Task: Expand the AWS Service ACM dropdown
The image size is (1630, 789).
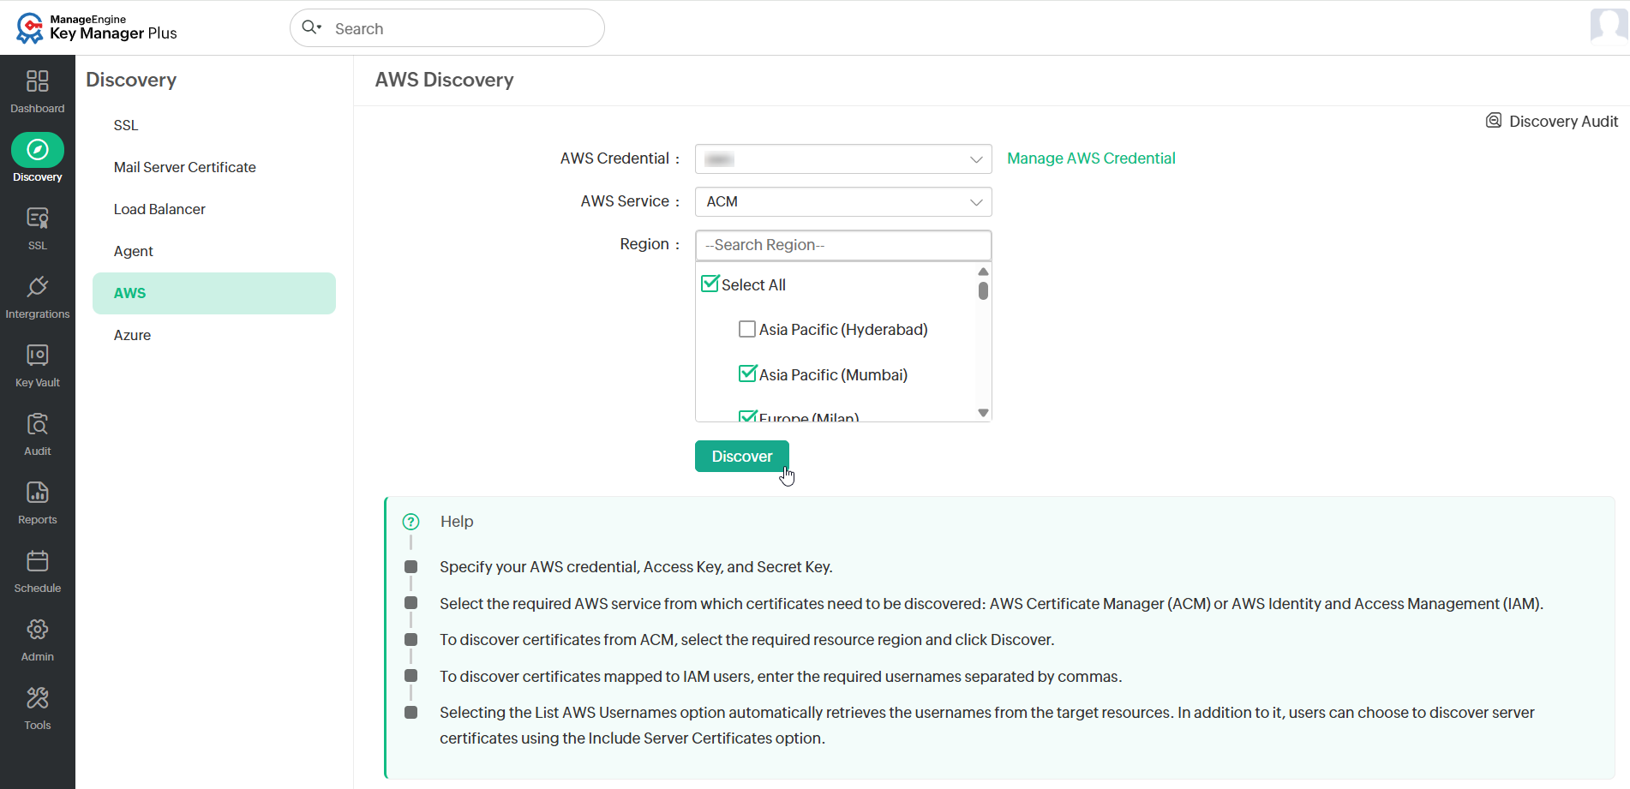Action: 843,202
